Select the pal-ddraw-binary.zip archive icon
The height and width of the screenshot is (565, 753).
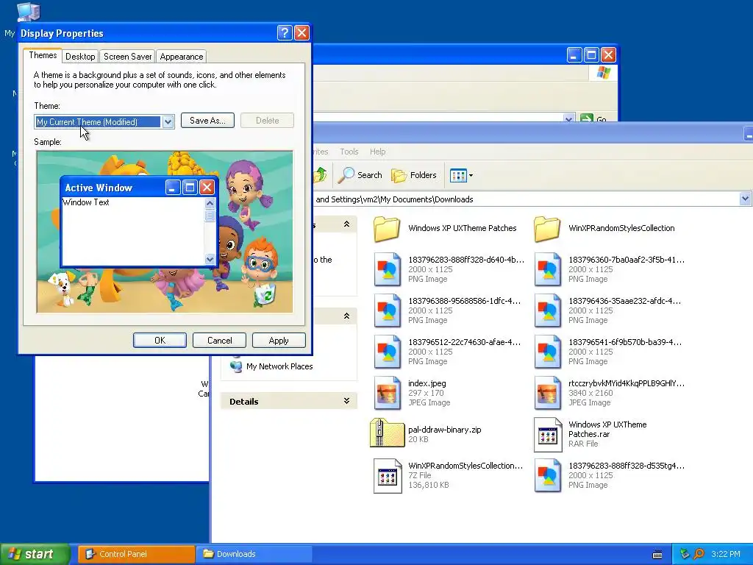pyautogui.click(x=387, y=433)
